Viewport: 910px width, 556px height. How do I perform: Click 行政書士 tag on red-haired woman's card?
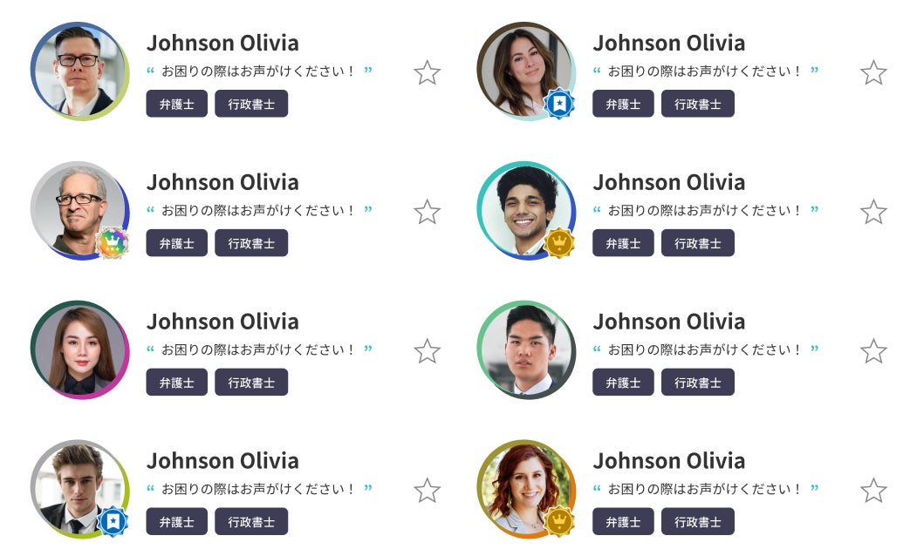coord(697,521)
